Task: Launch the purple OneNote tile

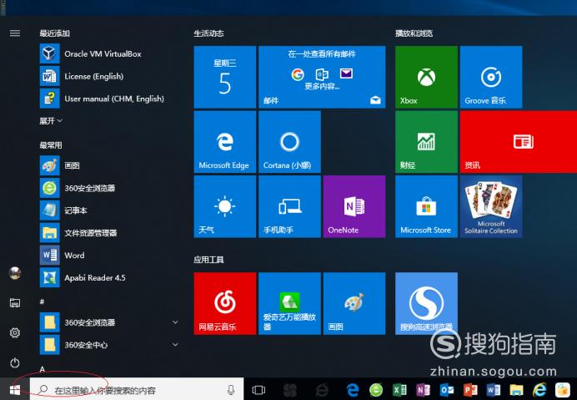Action: pyautogui.click(x=354, y=206)
